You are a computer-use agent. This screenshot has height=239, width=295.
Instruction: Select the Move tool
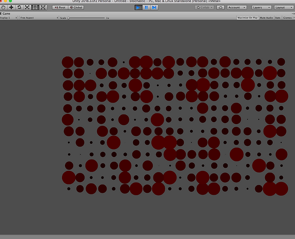coord(11,7)
